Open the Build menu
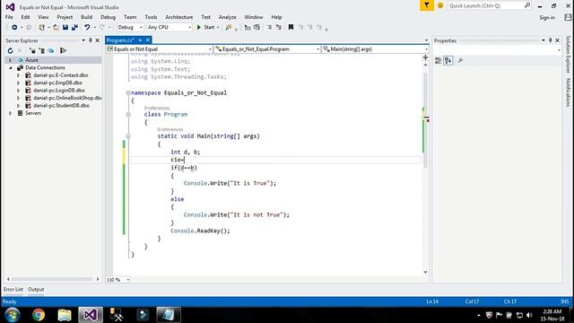This screenshot has height=323, width=574. [x=86, y=17]
